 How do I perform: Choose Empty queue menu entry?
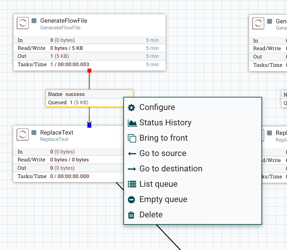pos(163,199)
